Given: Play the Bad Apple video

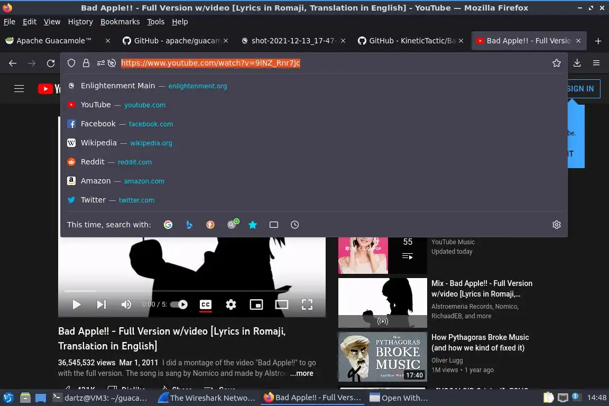Looking at the screenshot, I should point(77,304).
